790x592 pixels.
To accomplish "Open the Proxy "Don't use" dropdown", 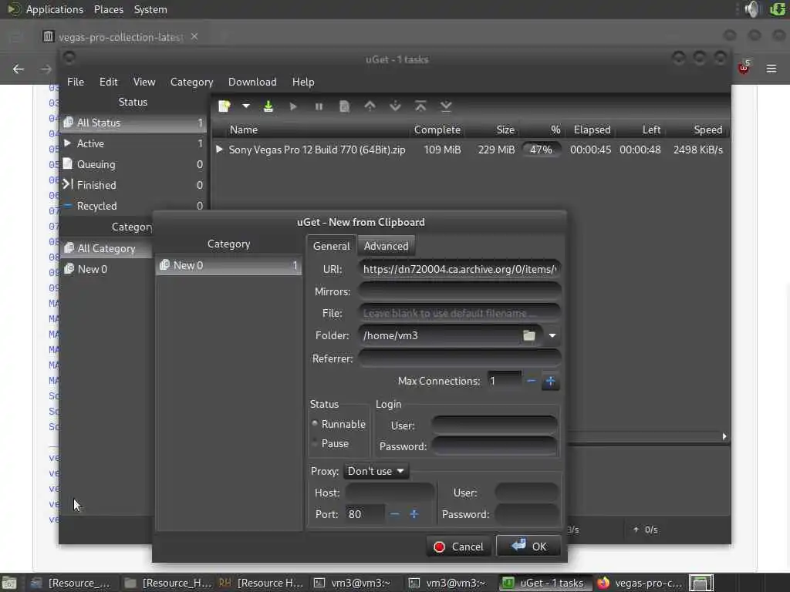I will point(376,471).
